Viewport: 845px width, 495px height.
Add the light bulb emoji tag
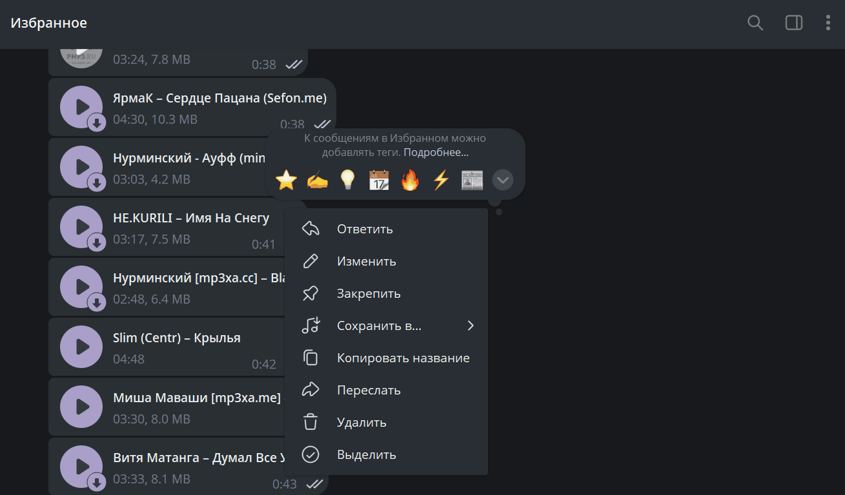coord(348,180)
